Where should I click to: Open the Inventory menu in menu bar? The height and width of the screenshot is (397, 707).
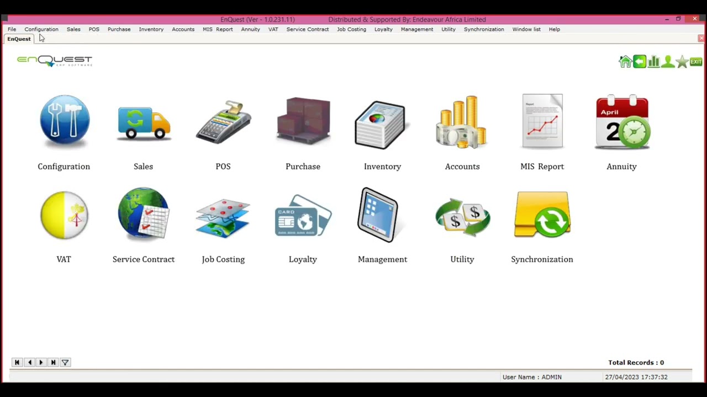coord(151,29)
